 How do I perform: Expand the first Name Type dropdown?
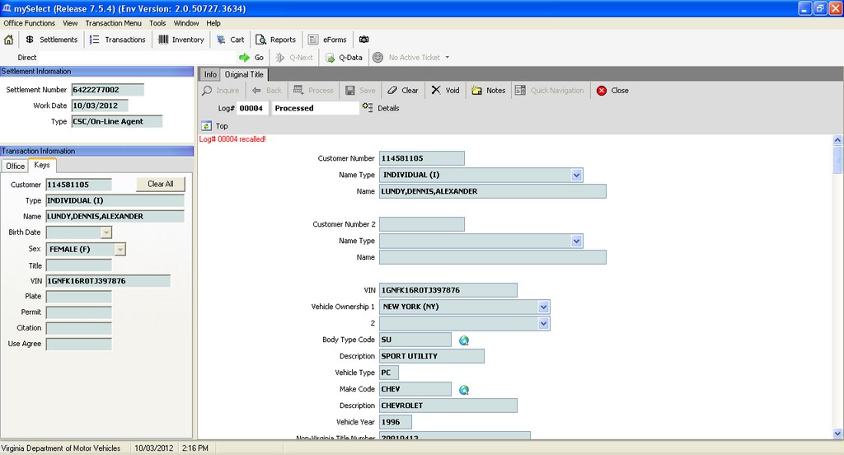tap(576, 175)
